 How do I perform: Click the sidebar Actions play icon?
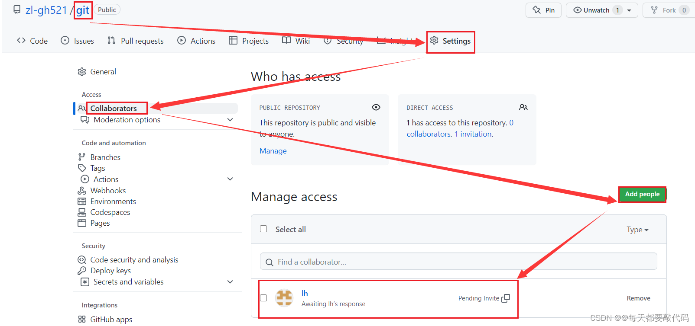coord(85,179)
